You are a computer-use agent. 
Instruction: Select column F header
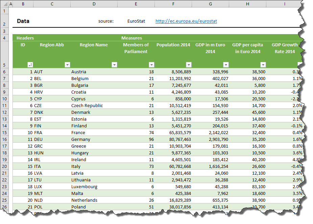(173, 4)
